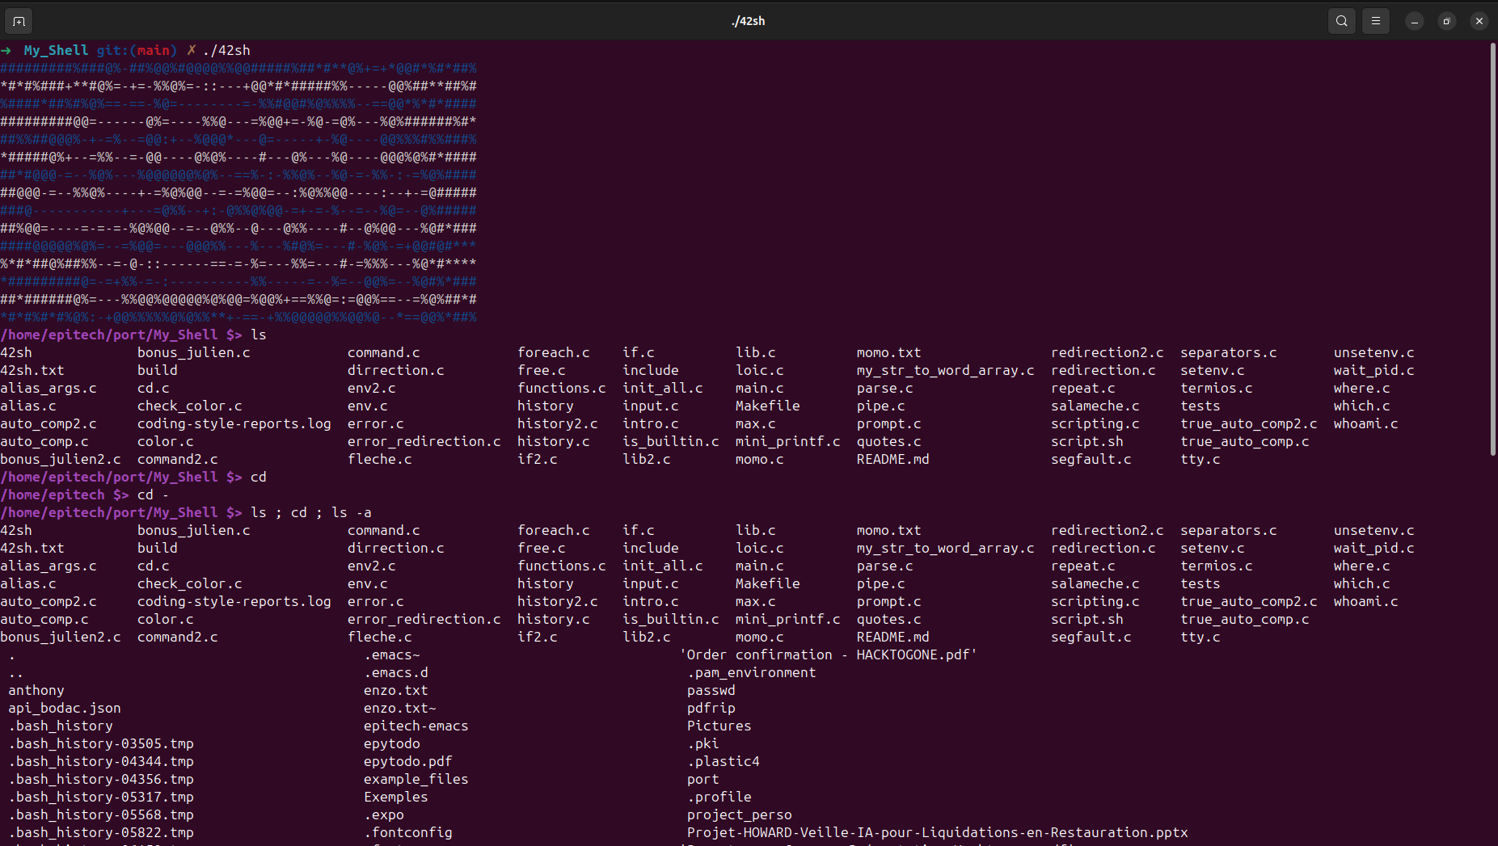This screenshot has width=1498, height=846.
Task: Click the Order confirmation HACKTOGONE.pdf entry
Action: [828, 654]
